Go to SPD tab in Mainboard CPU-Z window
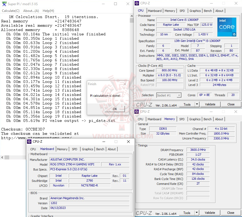The image size is (242, 217). pyautogui.click(x=75, y=149)
